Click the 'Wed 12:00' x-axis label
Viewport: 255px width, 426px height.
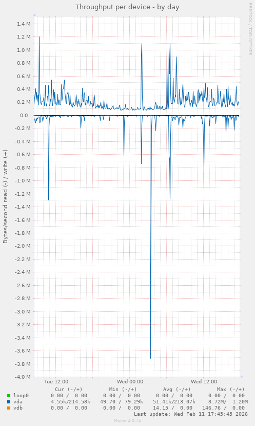tap(204, 382)
